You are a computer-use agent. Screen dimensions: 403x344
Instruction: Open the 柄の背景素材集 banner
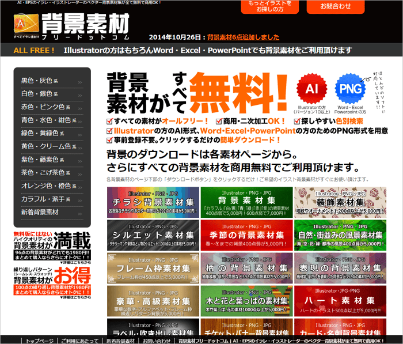click(x=247, y=268)
